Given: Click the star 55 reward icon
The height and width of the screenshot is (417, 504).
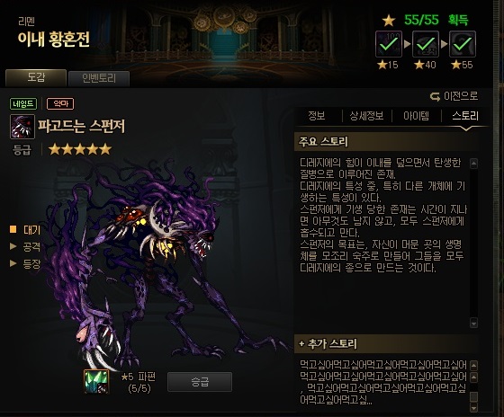Looking at the screenshot, I should point(463,44).
